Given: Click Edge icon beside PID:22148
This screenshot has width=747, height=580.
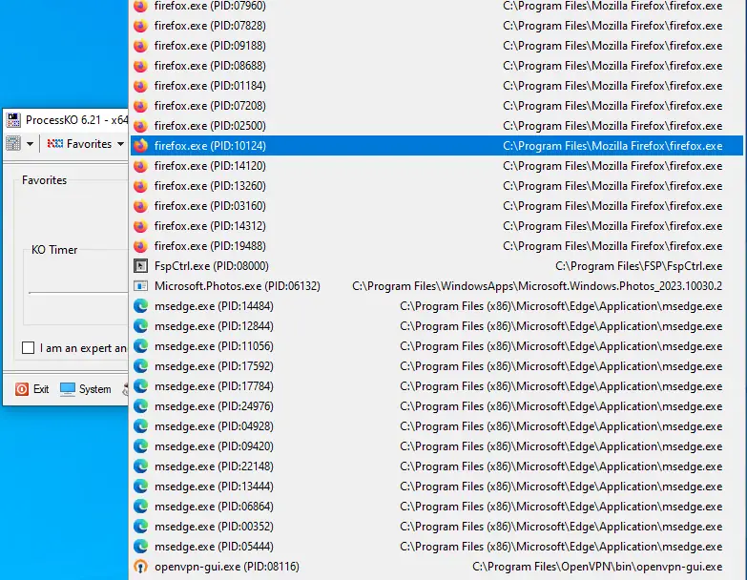Looking at the screenshot, I should (x=140, y=466).
